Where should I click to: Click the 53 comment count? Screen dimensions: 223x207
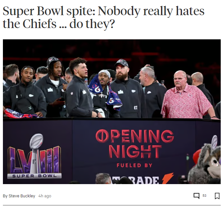coord(204,196)
